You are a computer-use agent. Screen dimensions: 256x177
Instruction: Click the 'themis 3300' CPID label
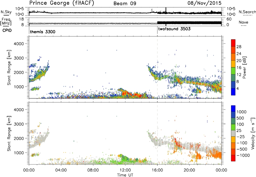(43, 32)
